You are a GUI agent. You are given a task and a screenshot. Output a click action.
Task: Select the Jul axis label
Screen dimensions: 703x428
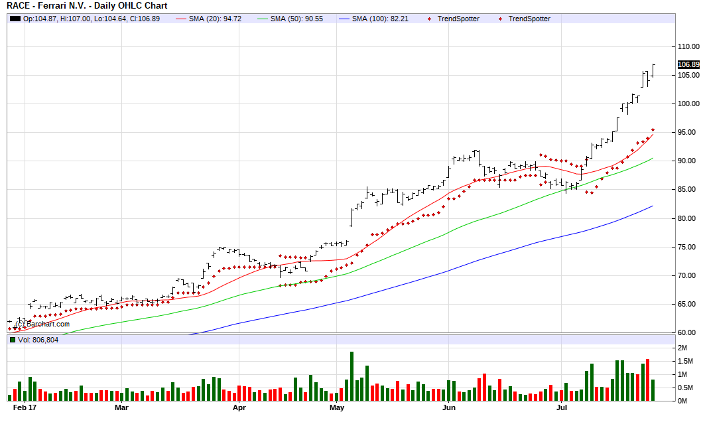(560, 408)
